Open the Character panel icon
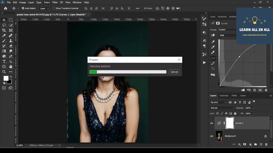Viewport: 273px width, 153px height. pyautogui.click(x=204, y=41)
